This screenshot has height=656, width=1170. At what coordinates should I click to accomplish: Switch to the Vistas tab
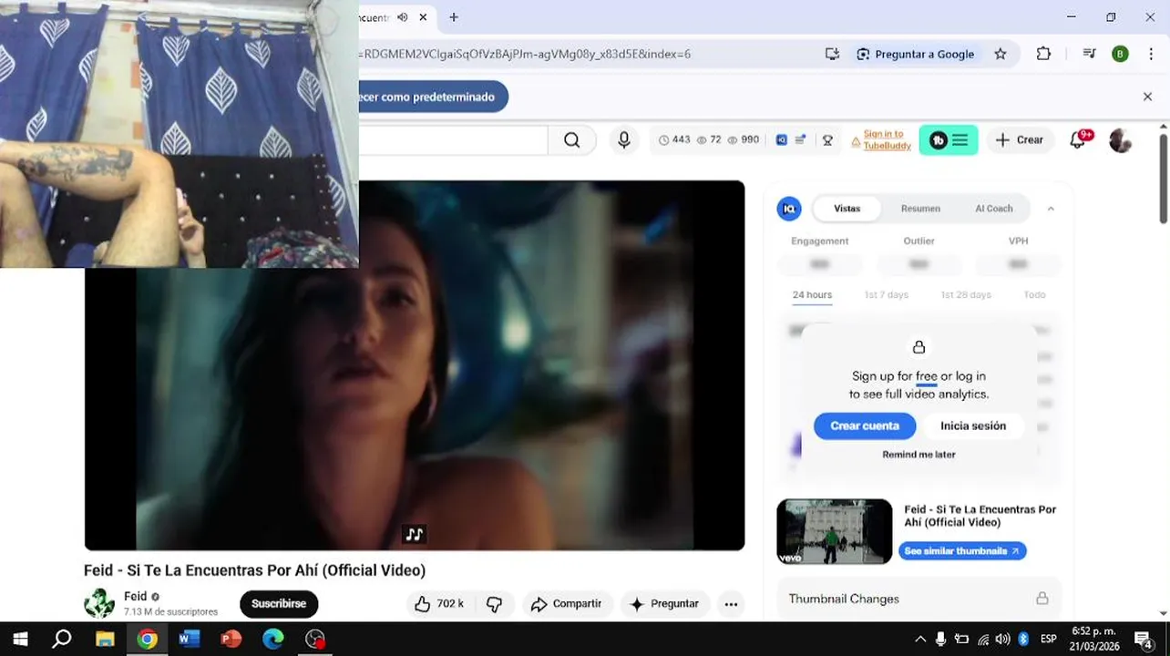click(x=847, y=209)
